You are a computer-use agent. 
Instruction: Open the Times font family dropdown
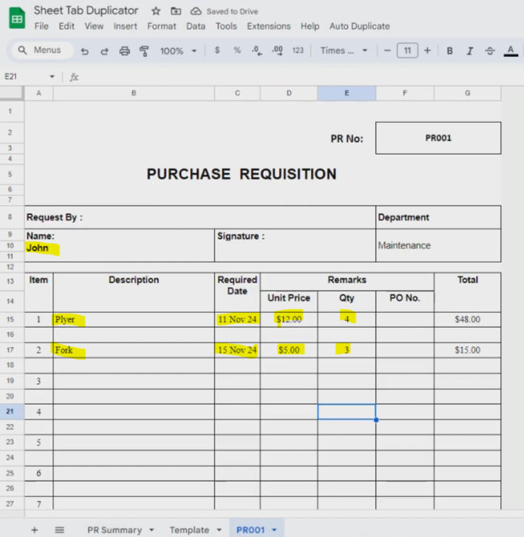tap(343, 51)
